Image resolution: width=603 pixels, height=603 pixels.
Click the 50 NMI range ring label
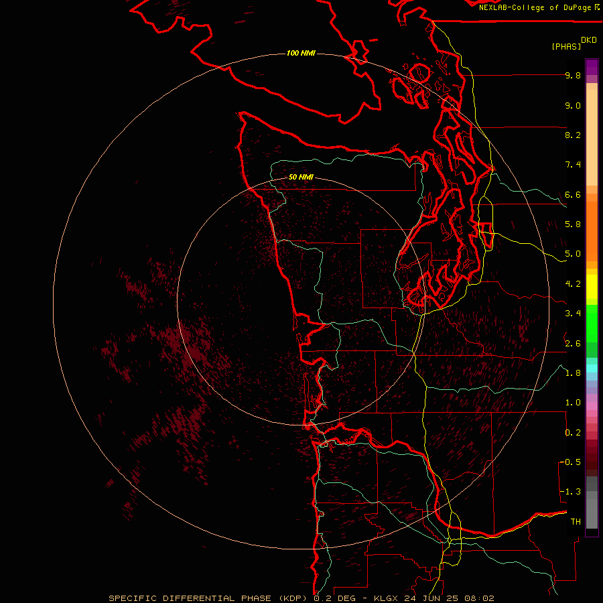[301, 177]
